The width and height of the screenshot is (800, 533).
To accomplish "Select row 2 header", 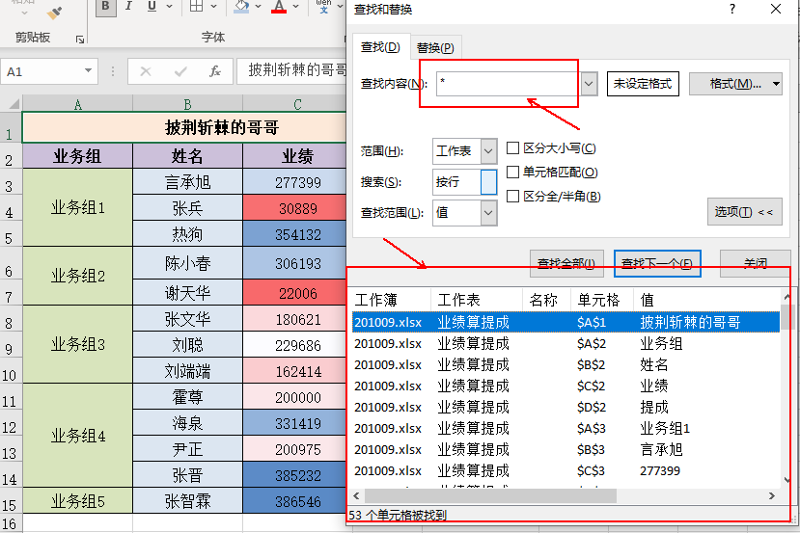I will click(11, 158).
